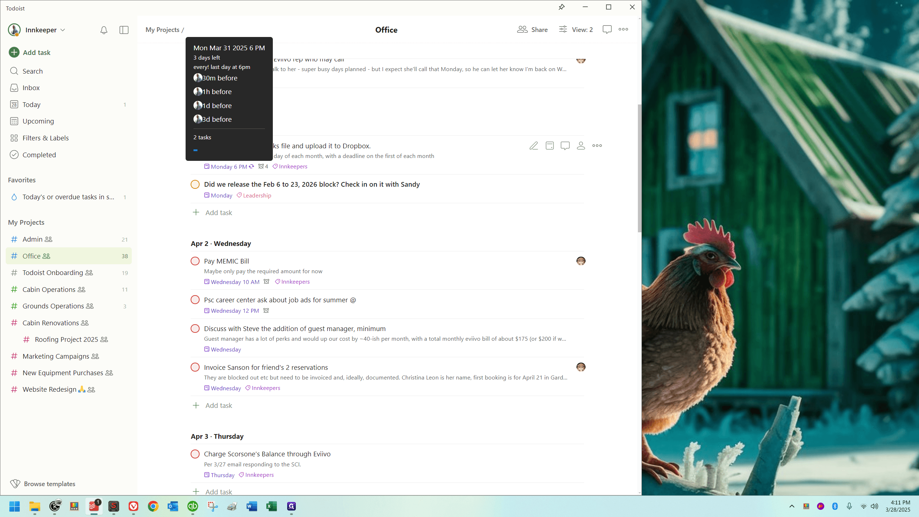Toggle the sidebar panel icon

[124, 30]
